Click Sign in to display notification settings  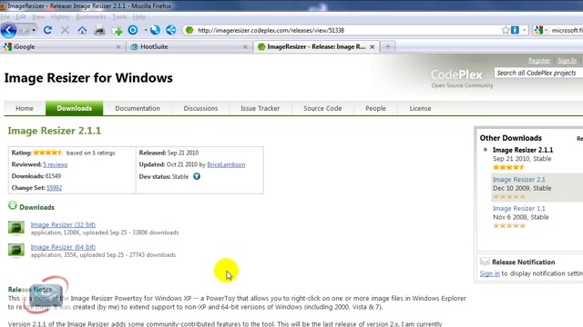[490, 273]
